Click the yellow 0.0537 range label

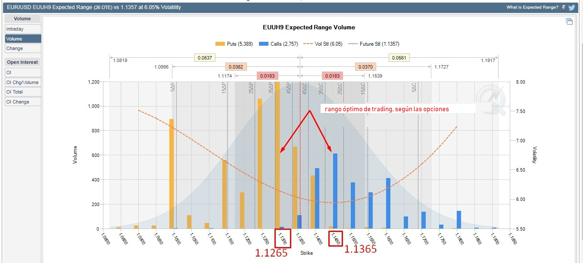pyautogui.click(x=205, y=58)
